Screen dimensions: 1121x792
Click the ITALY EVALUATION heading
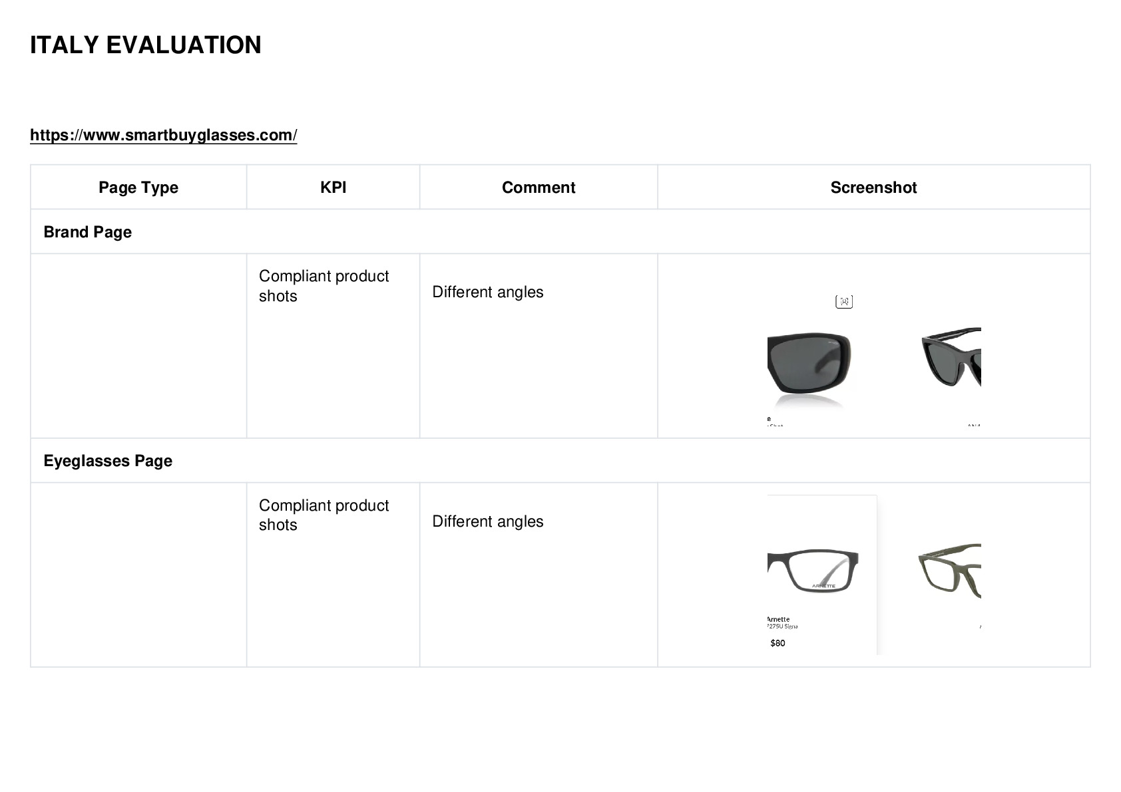[x=146, y=45]
